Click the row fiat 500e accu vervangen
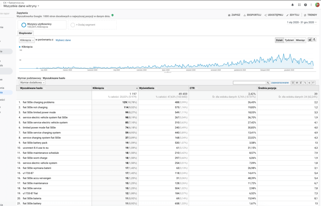 tap(168, 178)
